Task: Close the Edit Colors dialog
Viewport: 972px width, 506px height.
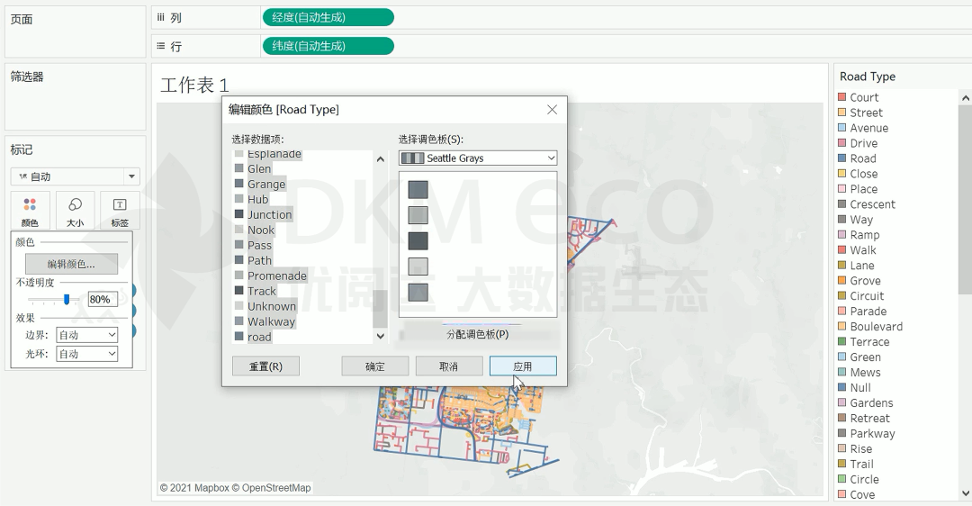Action: [552, 110]
